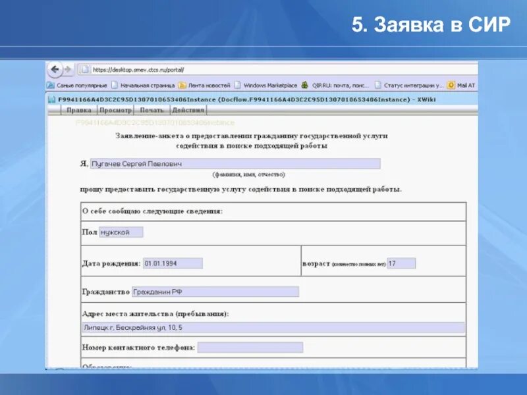Click the text О себе сообщаю следующие сведения
527x395 pixels.
pos(152,211)
